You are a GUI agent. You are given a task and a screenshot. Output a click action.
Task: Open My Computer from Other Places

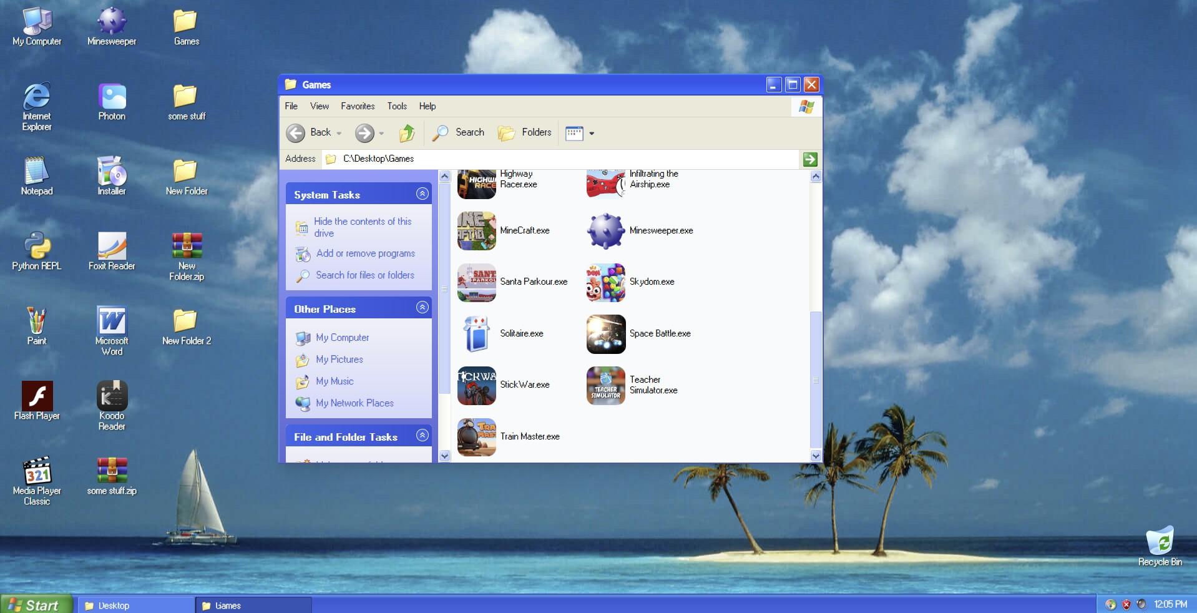(342, 338)
